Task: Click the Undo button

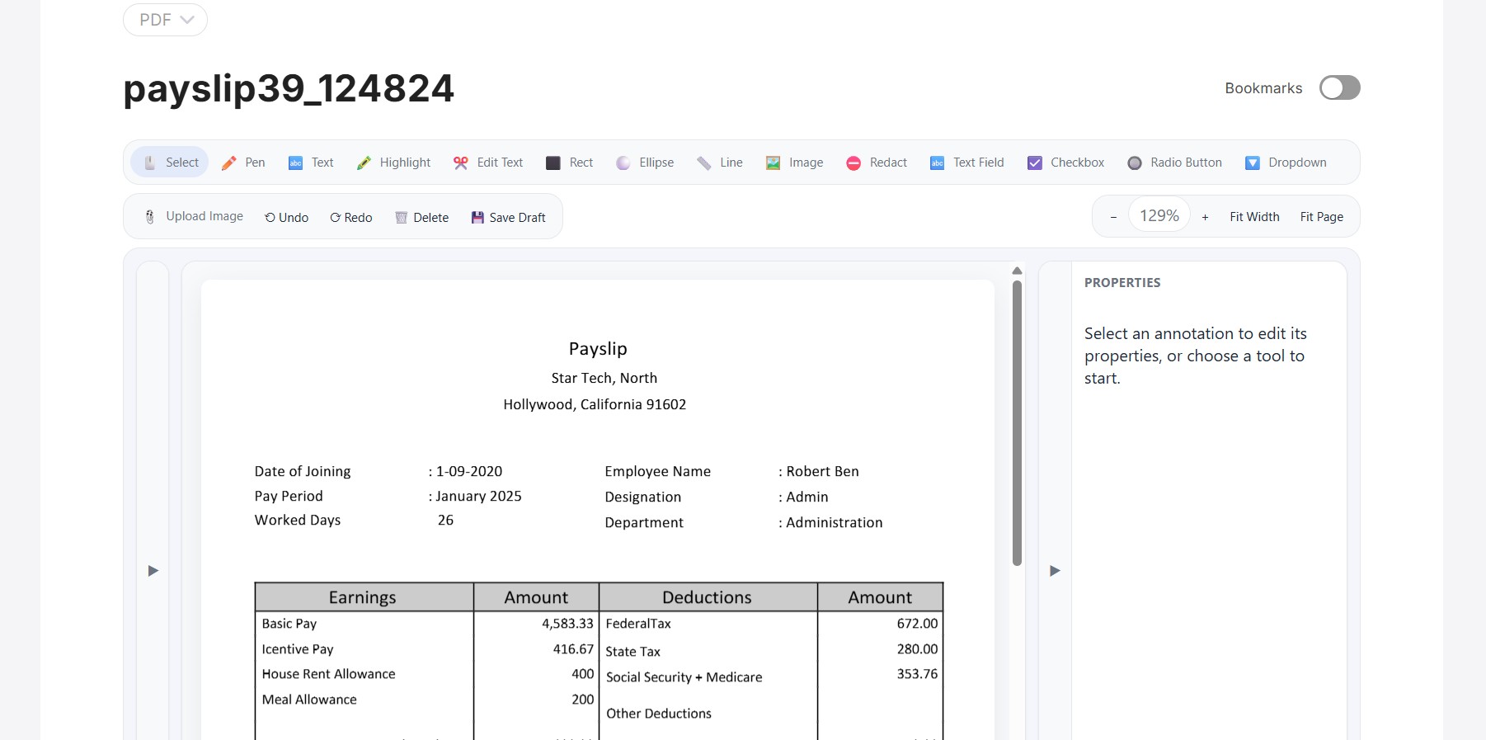Action: pos(286,218)
